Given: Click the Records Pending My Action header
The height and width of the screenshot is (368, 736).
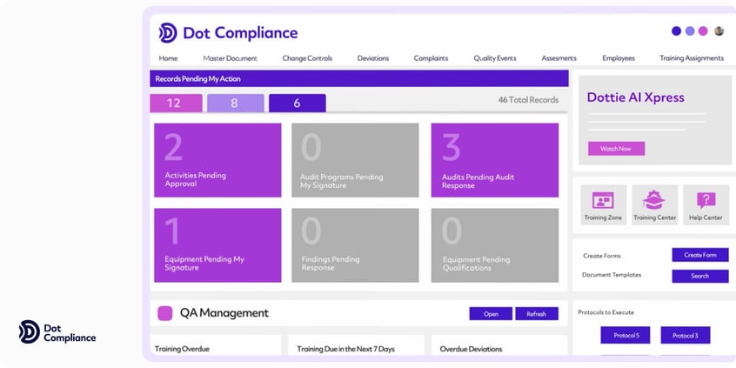Looking at the screenshot, I should point(359,79).
